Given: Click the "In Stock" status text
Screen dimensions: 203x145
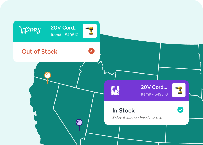Looking at the screenshot, I should [x=123, y=111].
